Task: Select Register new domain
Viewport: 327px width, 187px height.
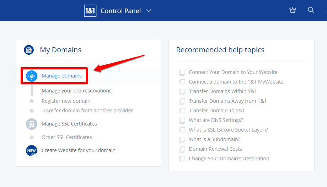Action: pyautogui.click(x=66, y=101)
